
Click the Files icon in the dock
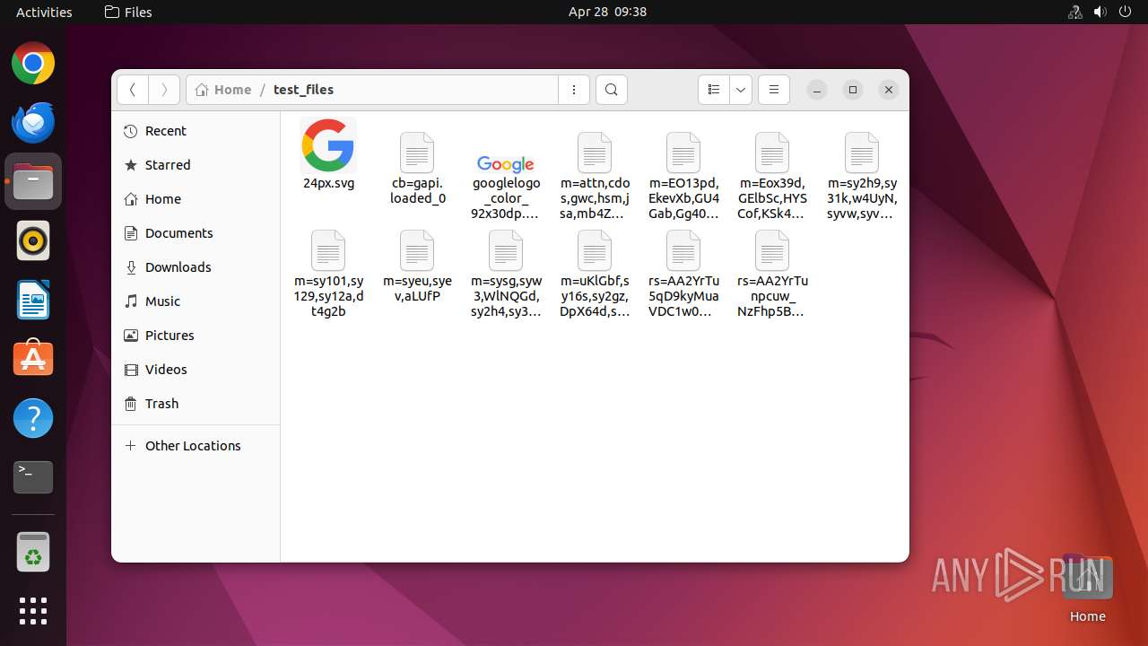33,182
